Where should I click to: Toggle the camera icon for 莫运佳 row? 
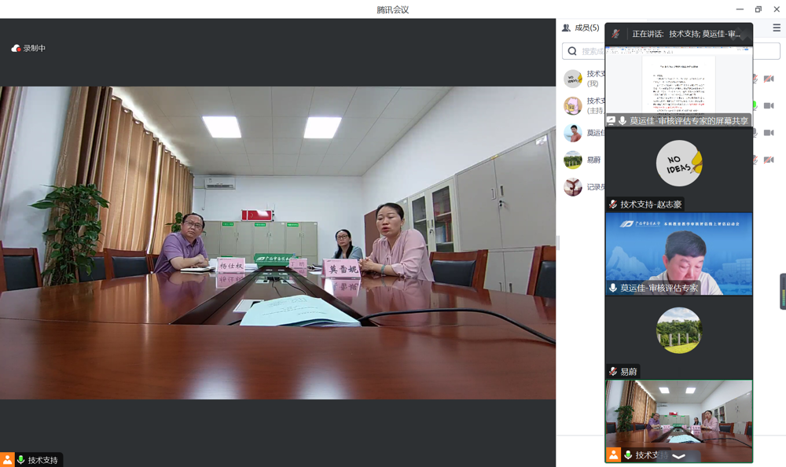tap(769, 133)
